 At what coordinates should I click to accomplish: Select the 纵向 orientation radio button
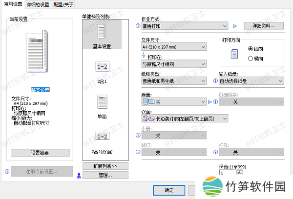click(x=251, y=49)
